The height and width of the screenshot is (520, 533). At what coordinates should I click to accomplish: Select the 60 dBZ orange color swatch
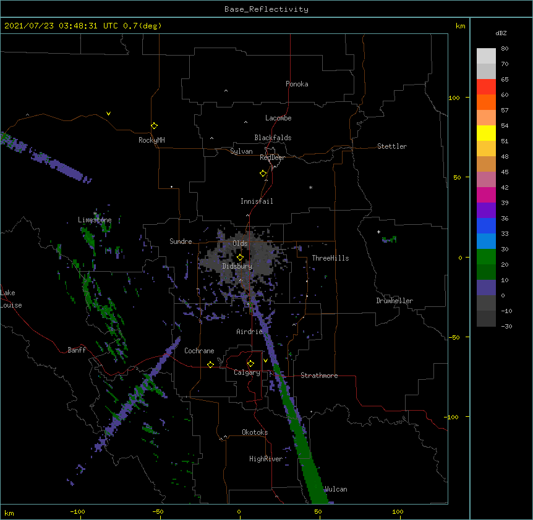(x=486, y=102)
